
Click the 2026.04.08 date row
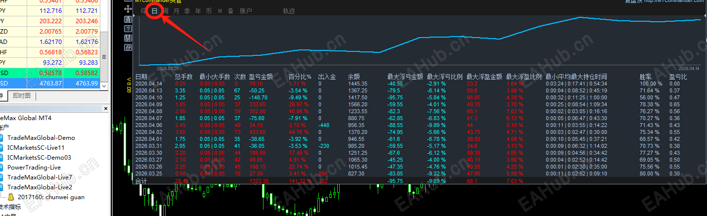coord(149,112)
